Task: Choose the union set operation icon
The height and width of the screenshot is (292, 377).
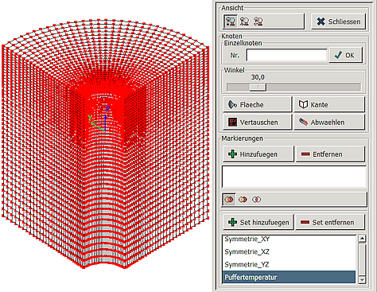Action: (229, 200)
